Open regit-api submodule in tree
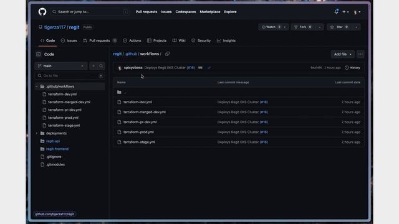 pos(53,141)
